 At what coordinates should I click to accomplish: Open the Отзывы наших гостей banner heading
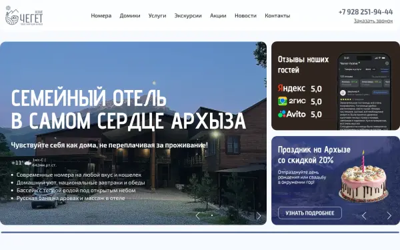(x=303, y=65)
